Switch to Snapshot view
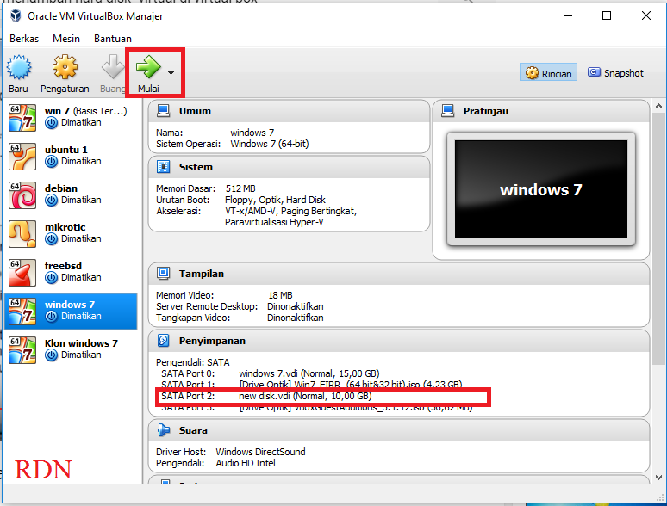 [615, 73]
